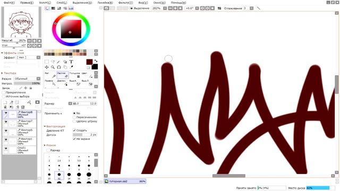This screenshot has width=340, height=191.
Task: Open the rotation angle dropdown in toolbar
Action: click(197, 8)
